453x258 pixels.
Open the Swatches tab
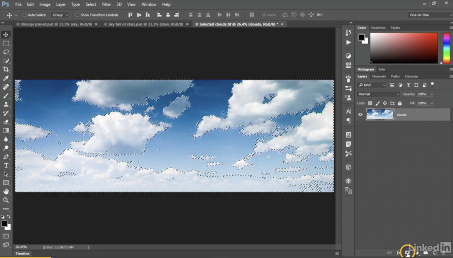[378, 28]
